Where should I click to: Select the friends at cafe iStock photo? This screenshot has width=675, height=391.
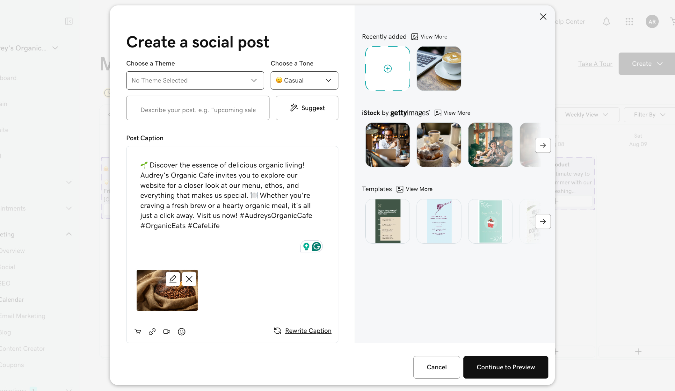click(490, 145)
